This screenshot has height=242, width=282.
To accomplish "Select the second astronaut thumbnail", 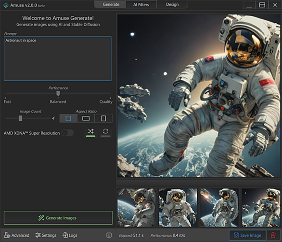I will coord(178,207).
